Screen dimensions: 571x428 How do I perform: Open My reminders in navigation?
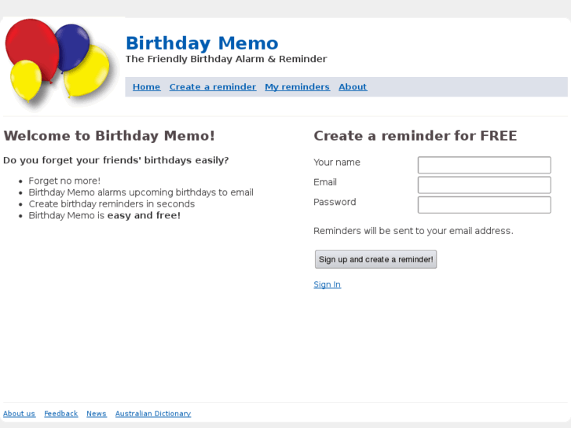pyautogui.click(x=297, y=87)
